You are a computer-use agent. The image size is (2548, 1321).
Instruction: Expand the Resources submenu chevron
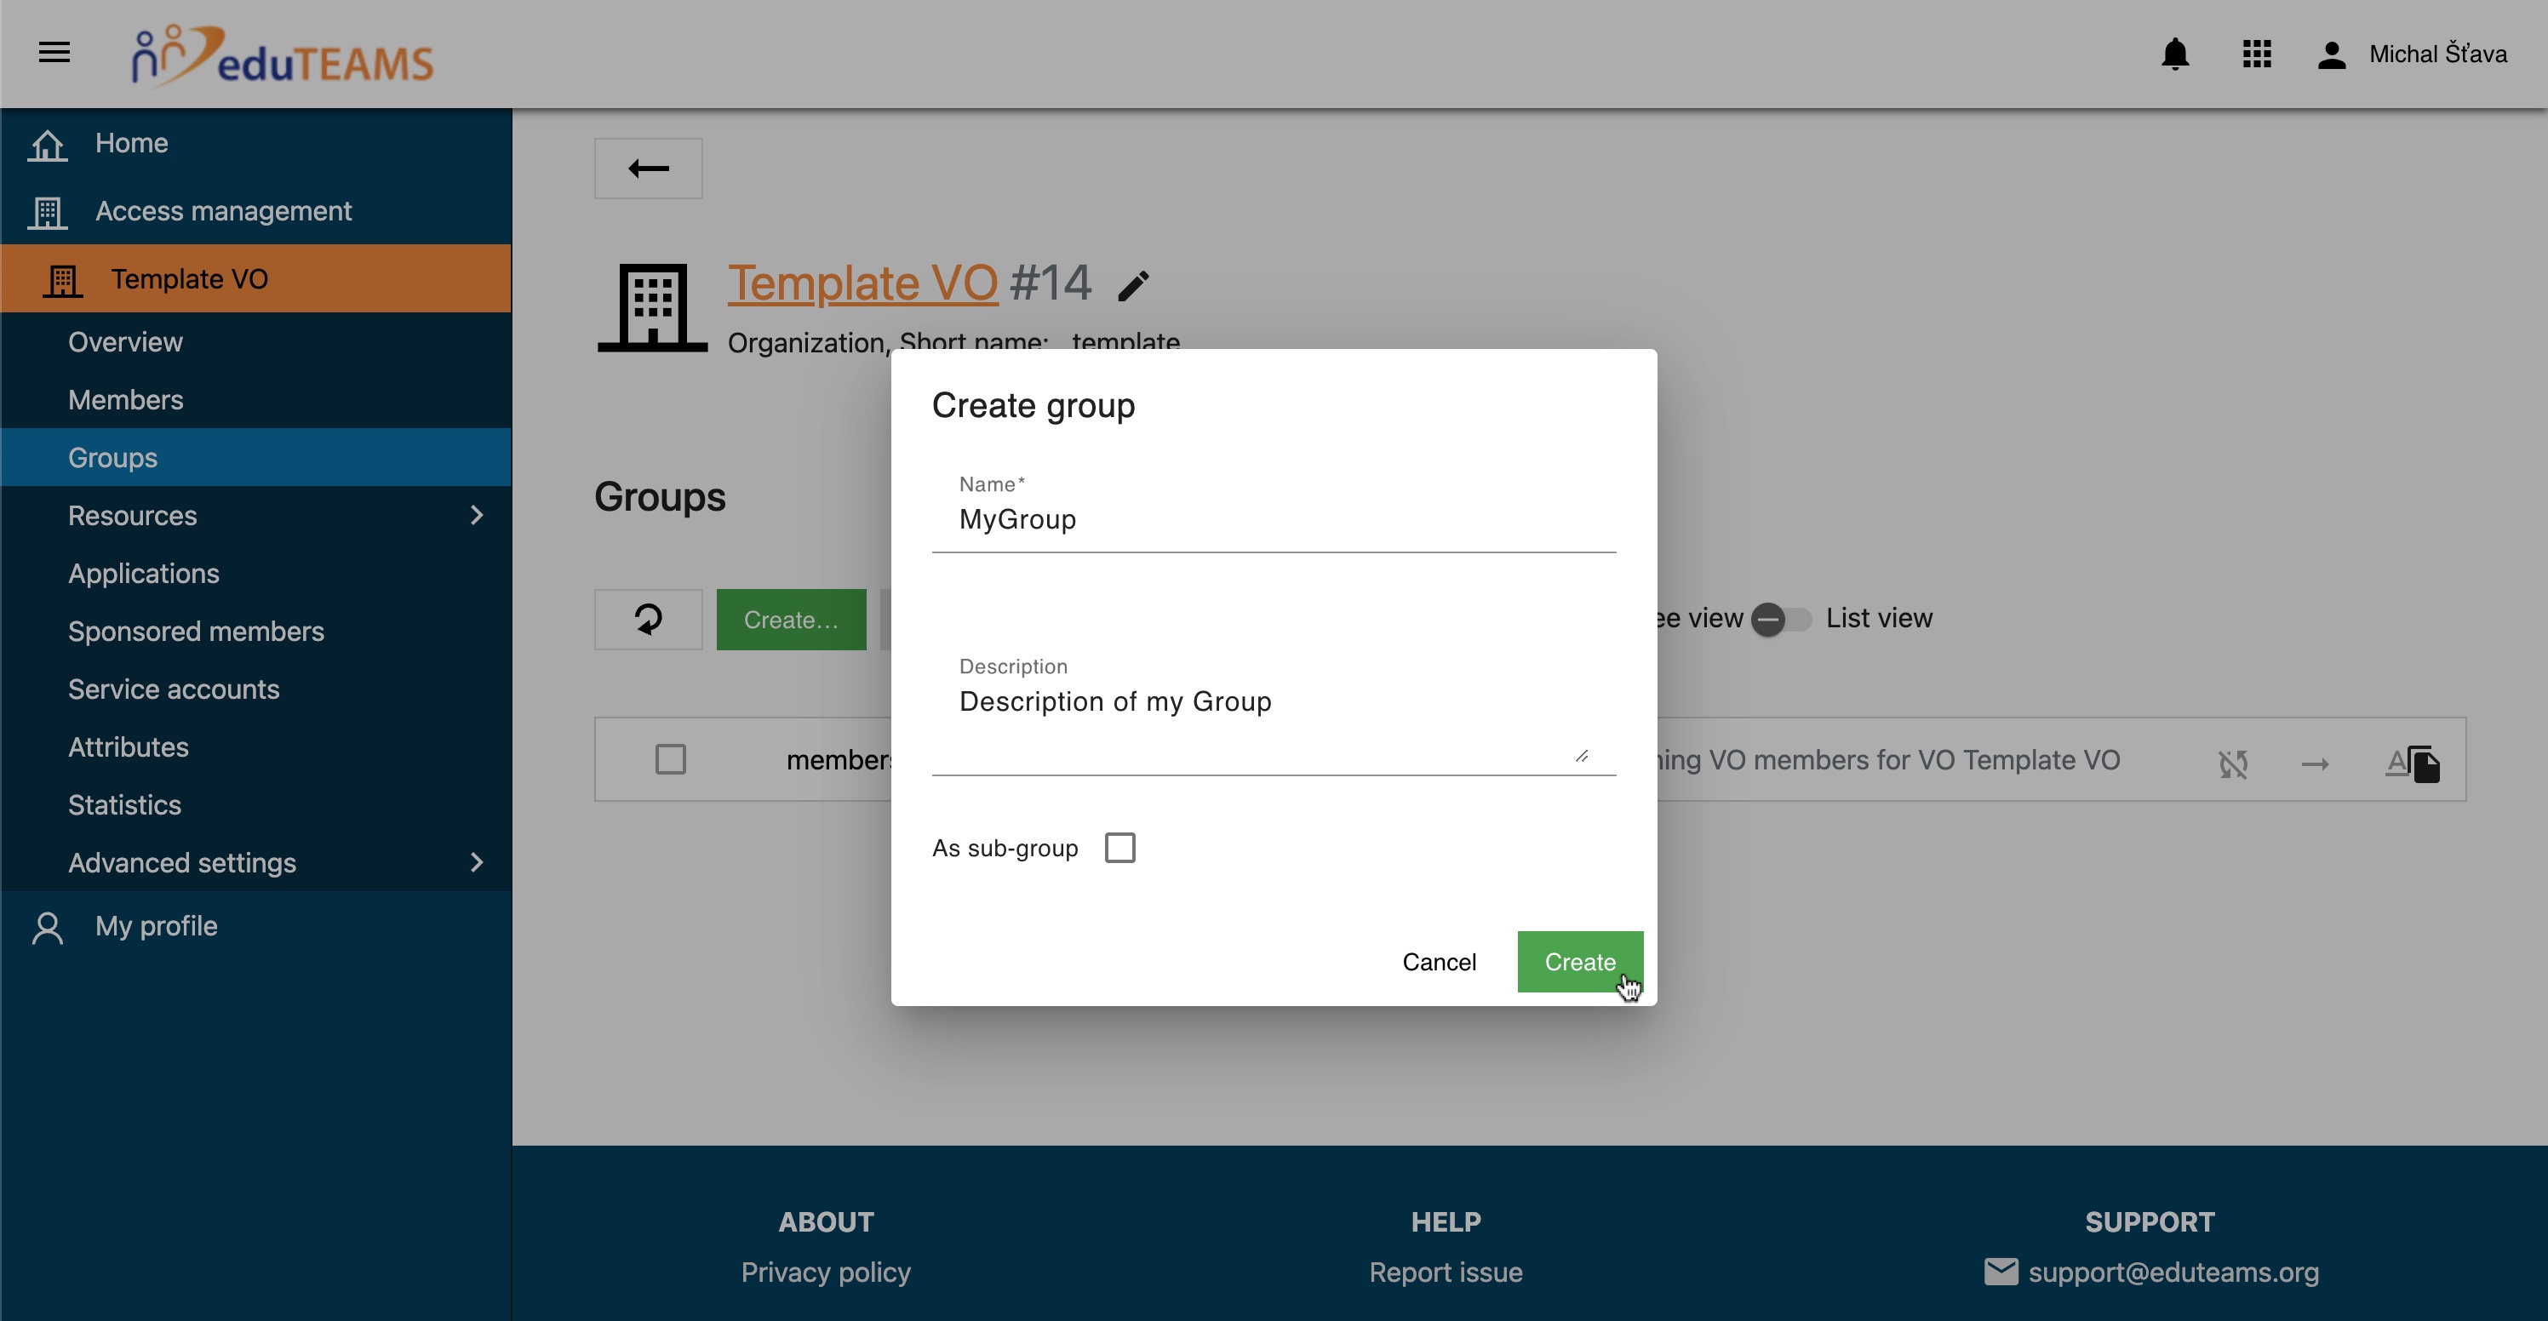(x=477, y=515)
